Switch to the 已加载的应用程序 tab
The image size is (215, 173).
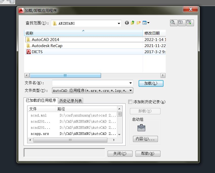pos(41,100)
